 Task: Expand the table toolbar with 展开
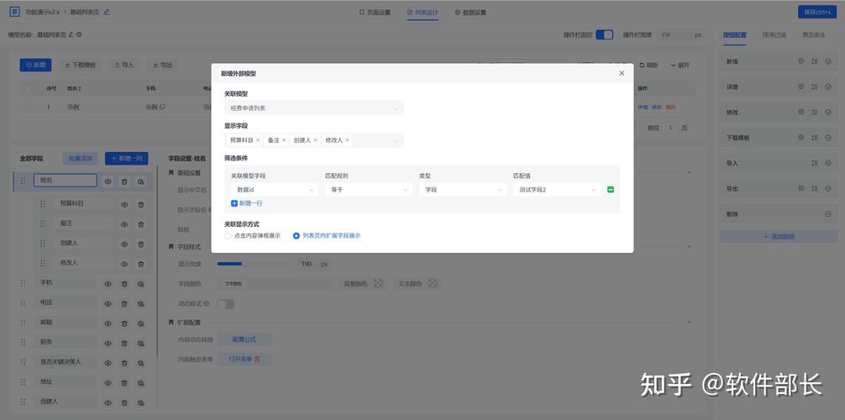pos(680,66)
